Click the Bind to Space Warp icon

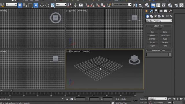[x=2, y=5]
